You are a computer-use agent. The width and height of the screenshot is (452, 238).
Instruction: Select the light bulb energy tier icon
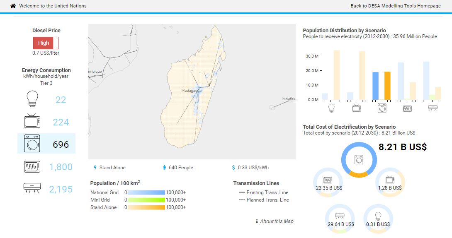[x=32, y=99]
